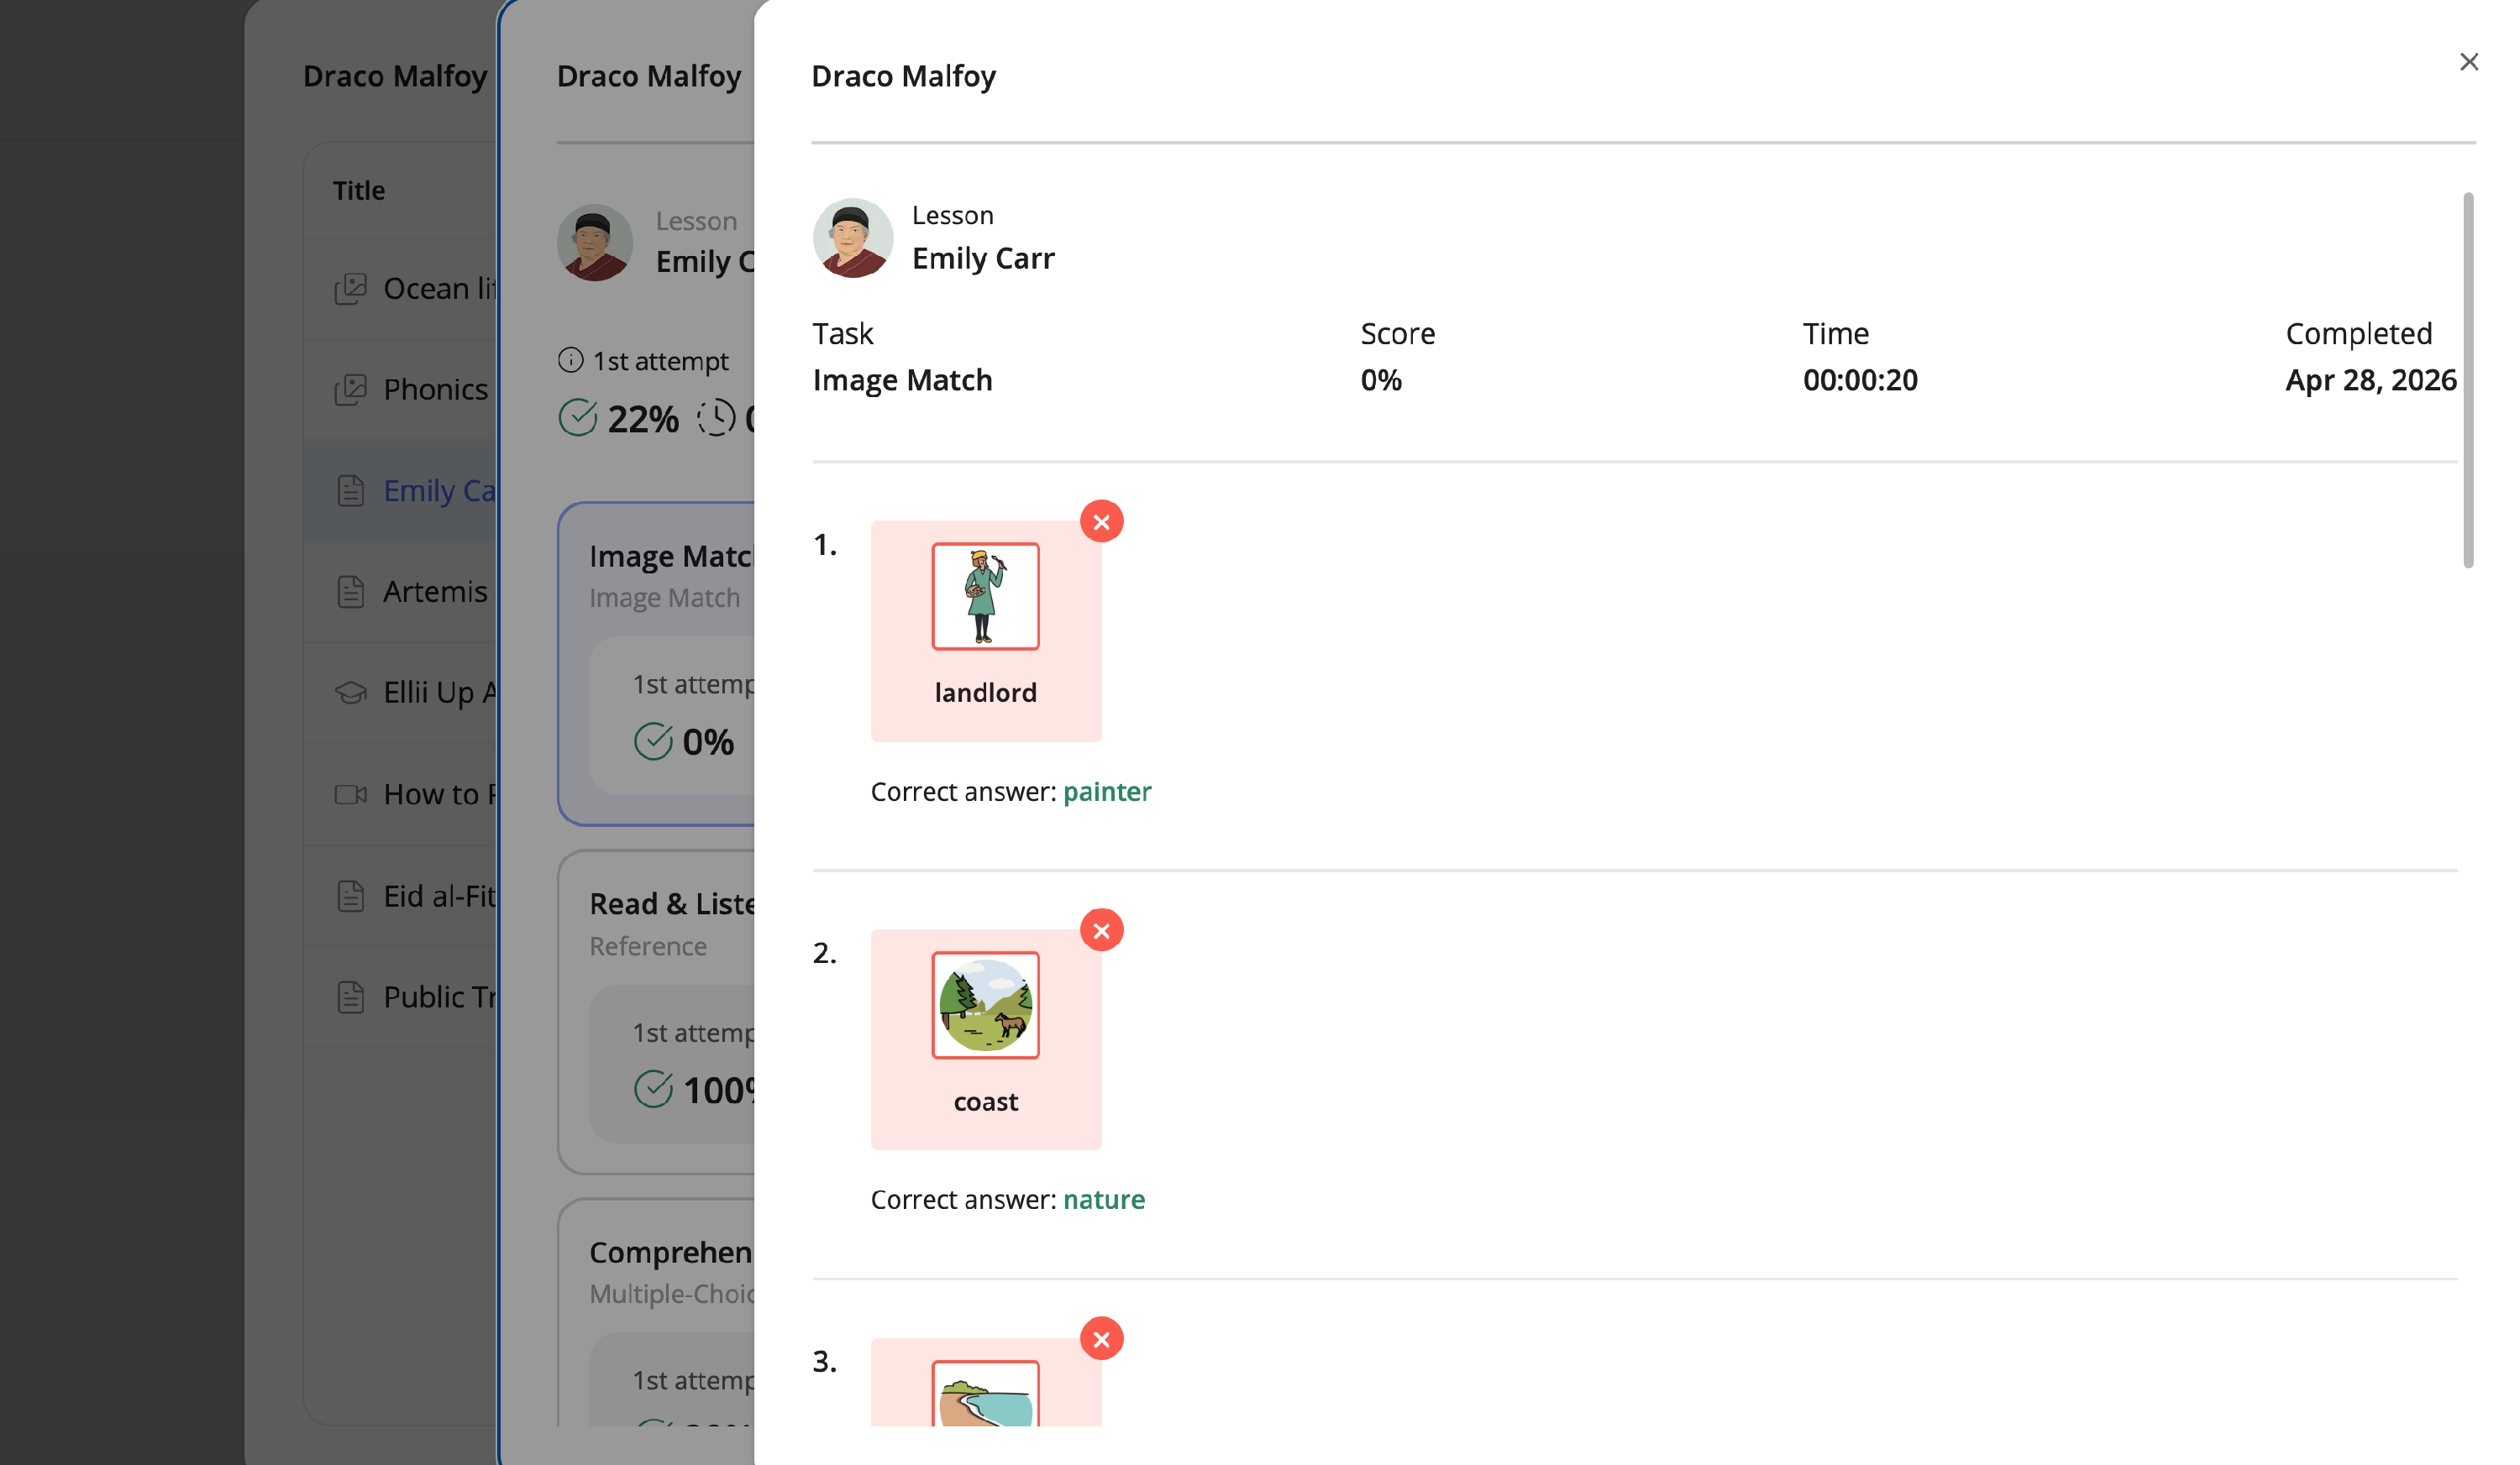The image size is (2520, 1465).
Task: Click the red X mark on question 1
Action: click(1101, 521)
